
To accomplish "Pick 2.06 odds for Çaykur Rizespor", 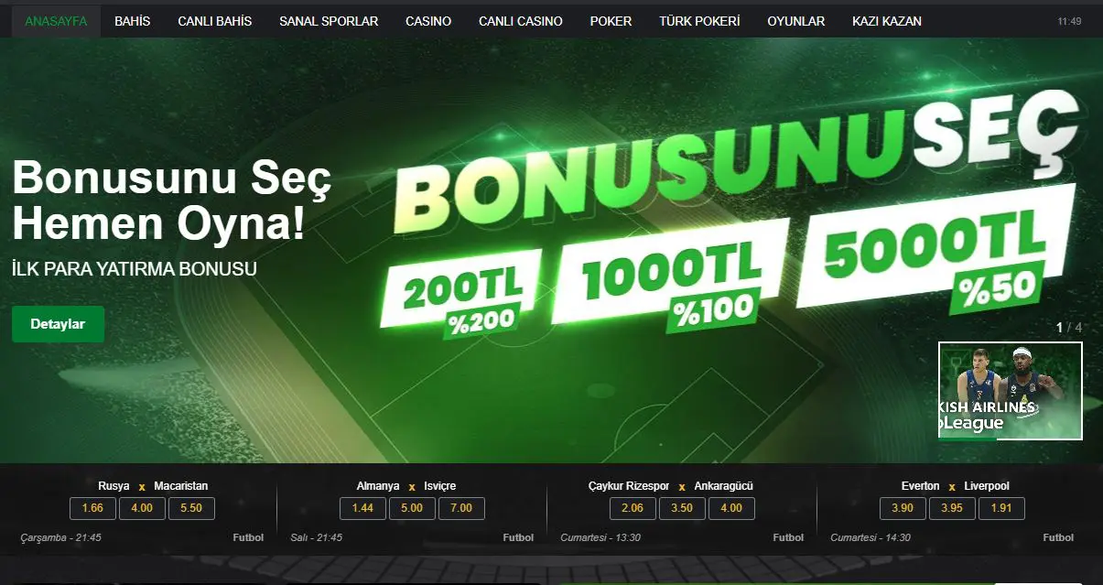I will click(x=633, y=508).
